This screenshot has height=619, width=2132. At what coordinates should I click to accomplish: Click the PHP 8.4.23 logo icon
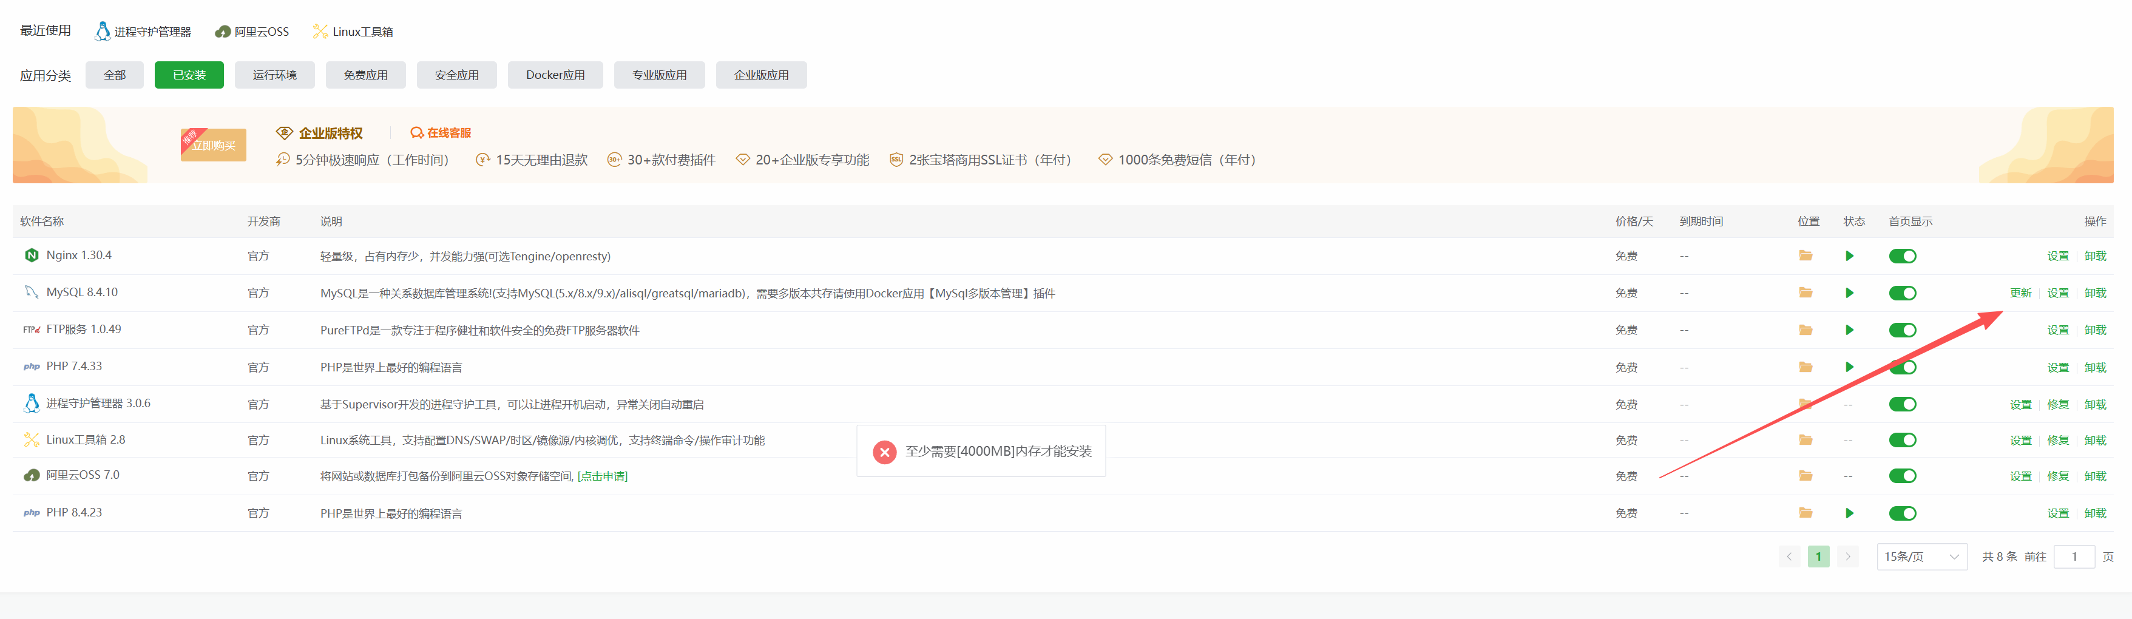click(x=32, y=513)
